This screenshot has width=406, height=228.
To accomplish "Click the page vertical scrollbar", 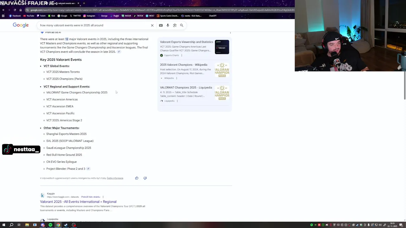I will pyautogui.click(x=404, y=85).
